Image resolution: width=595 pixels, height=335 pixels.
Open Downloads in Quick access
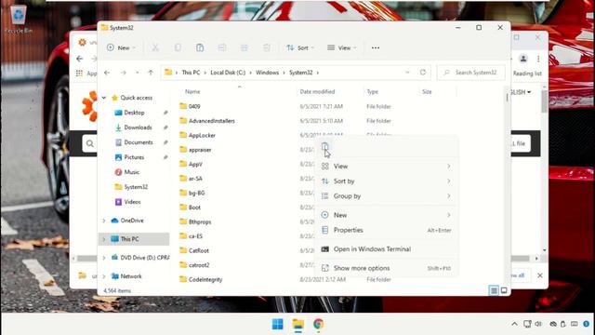(x=138, y=127)
